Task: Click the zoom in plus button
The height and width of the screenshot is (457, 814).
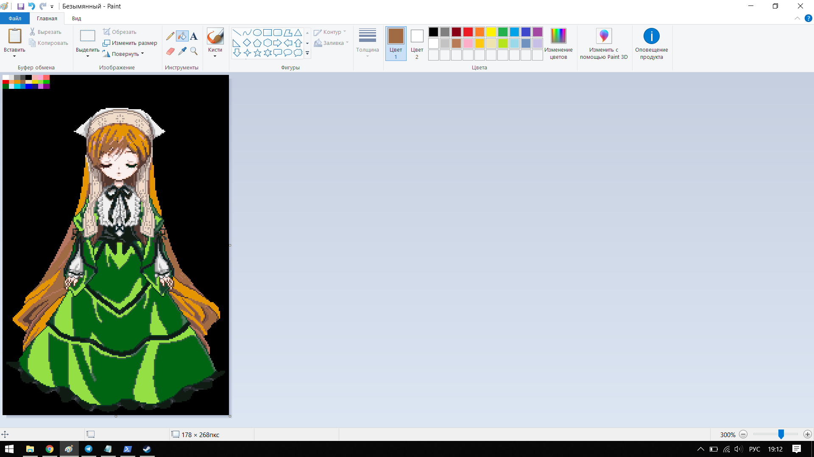Action: pyautogui.click(x=807, y=434)
